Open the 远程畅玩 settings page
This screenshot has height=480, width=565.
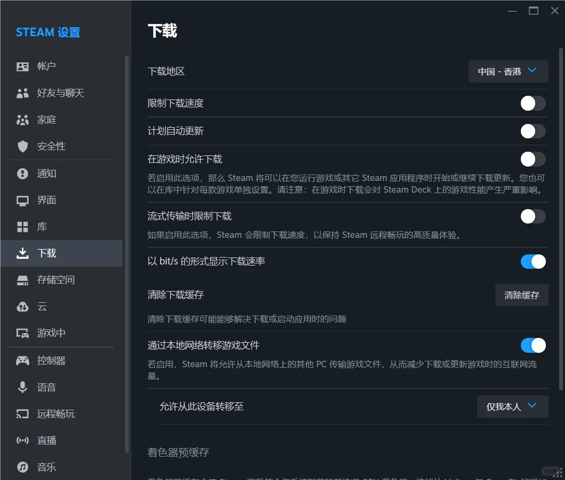(x=62, y=413)
